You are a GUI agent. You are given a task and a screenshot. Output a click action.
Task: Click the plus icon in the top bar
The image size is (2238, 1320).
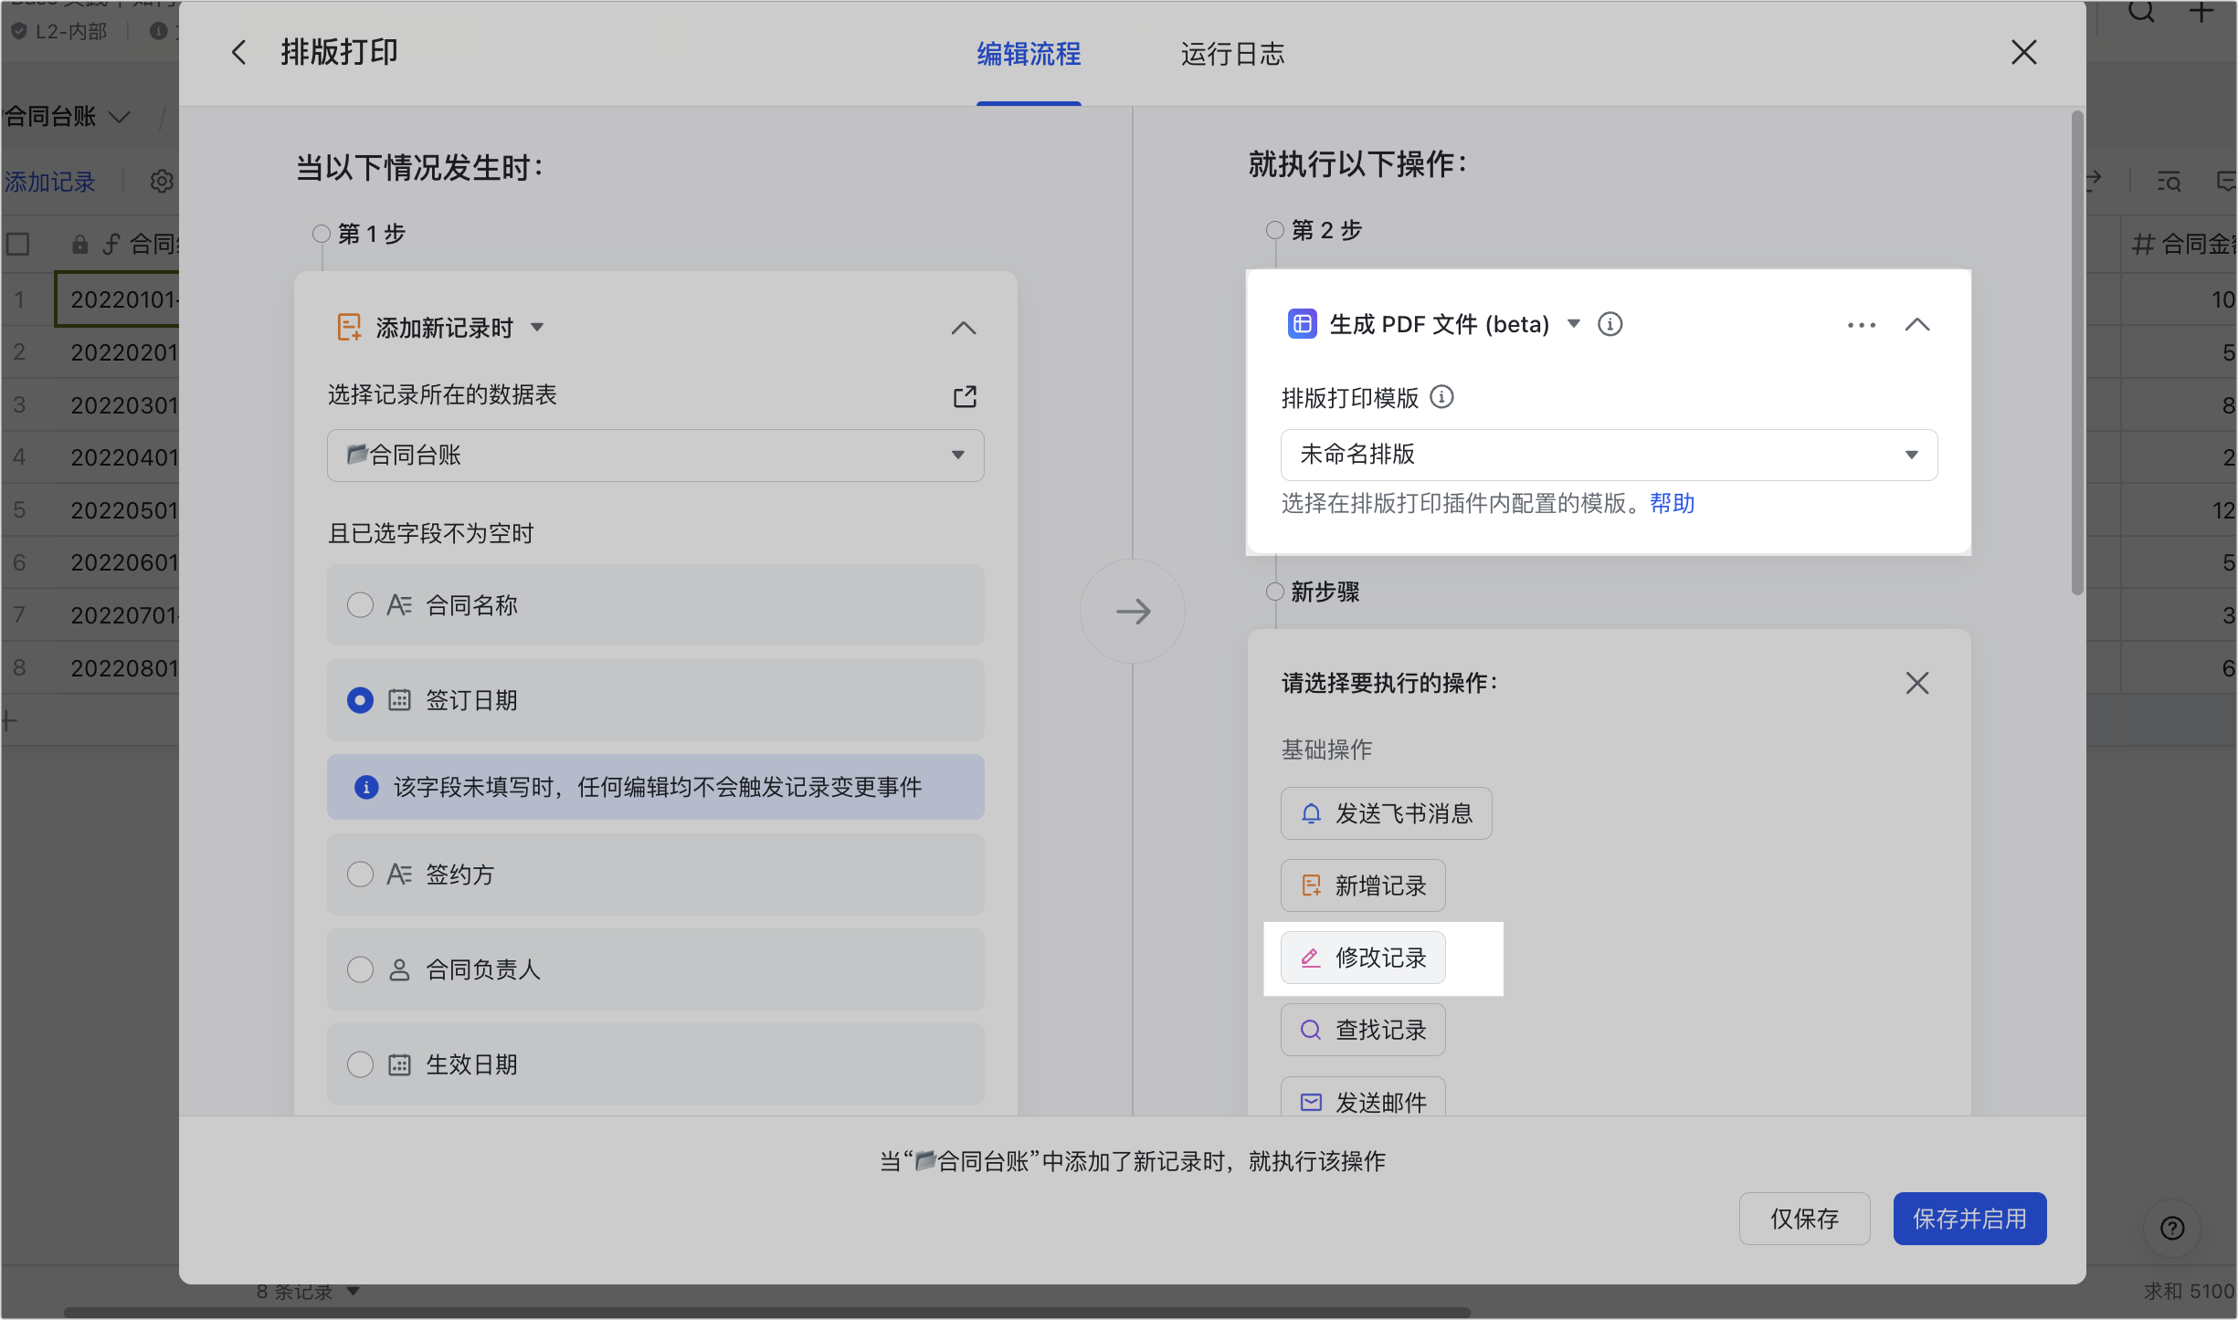[x=2201, y=13]
